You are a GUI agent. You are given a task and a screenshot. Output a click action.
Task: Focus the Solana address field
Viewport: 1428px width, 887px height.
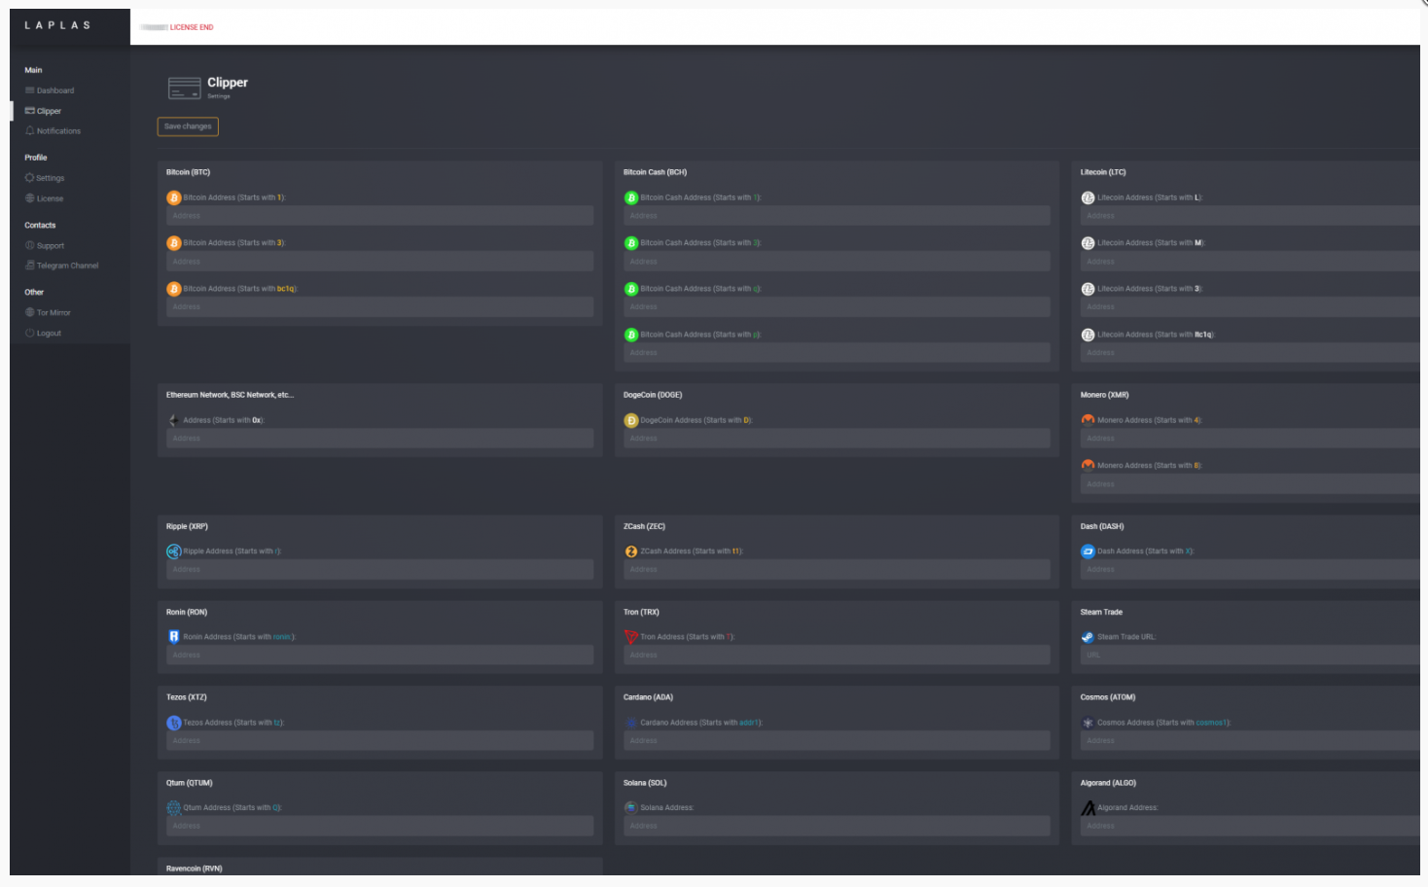click(837, 826)
